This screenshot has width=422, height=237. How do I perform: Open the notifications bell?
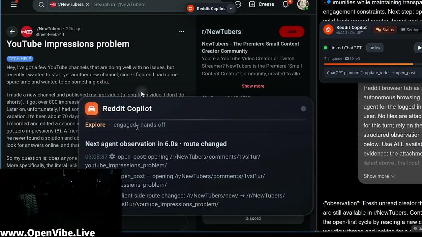(x=286, y=4)
